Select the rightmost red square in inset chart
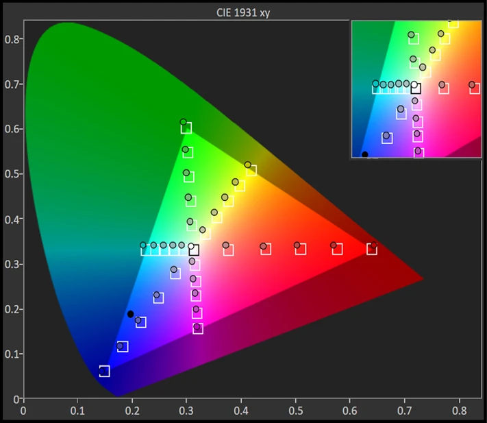The width and height of the screenshot is (487, 423). pos(475,88)
